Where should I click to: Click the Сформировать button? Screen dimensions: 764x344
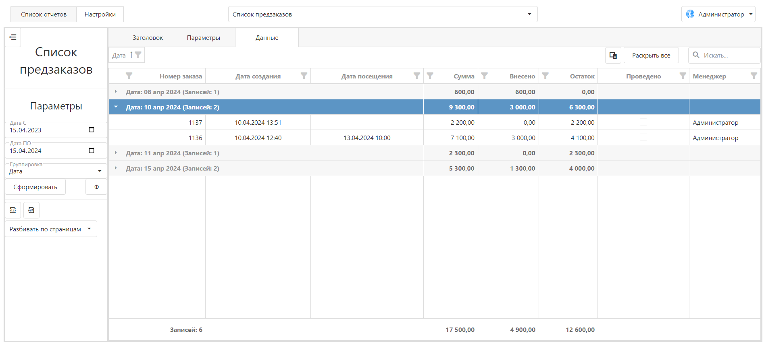tap(35, 187)
